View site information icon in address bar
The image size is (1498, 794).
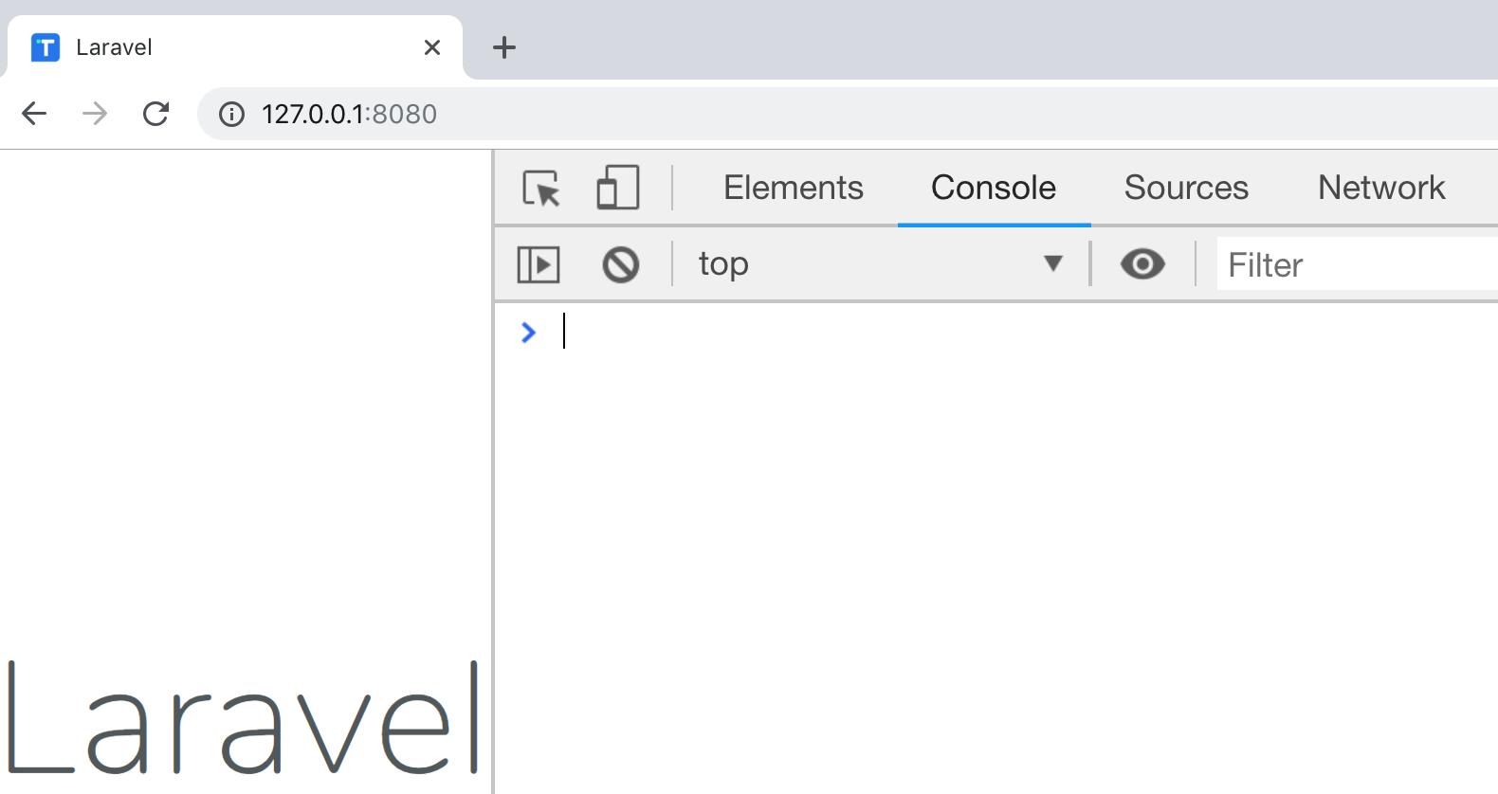pyautogui.click(x=231, y=114)
